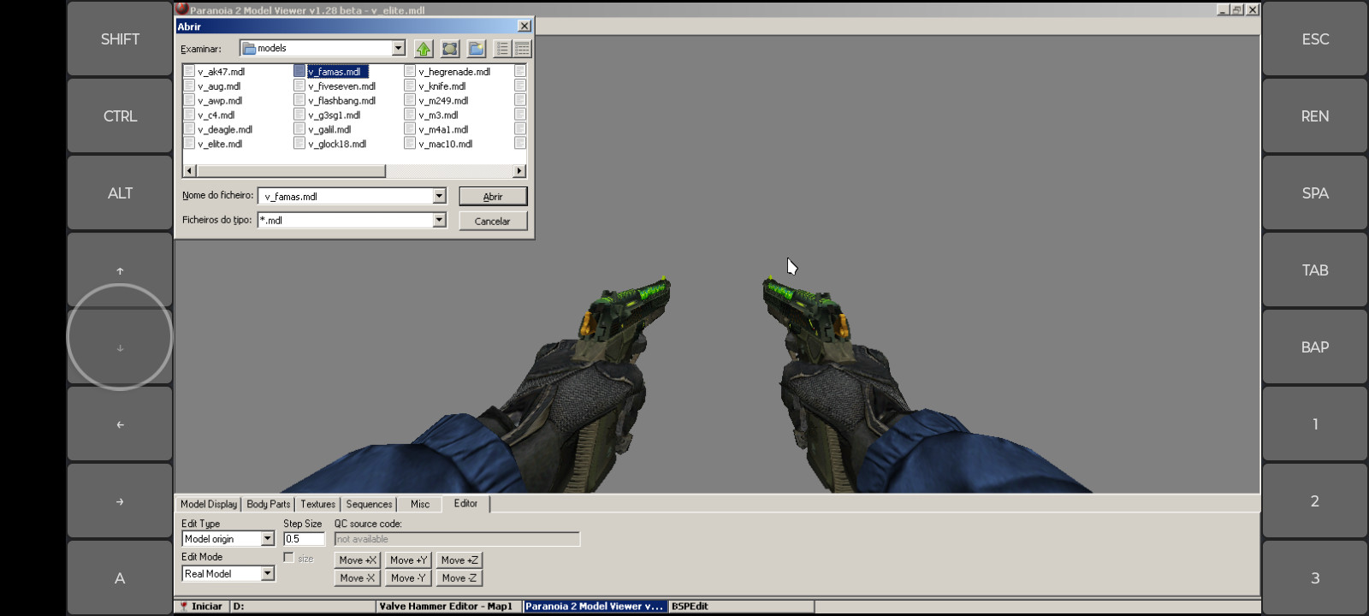Select the Editor tab
The width and height of the screenshot is (1369, 616).
point(465,503)
